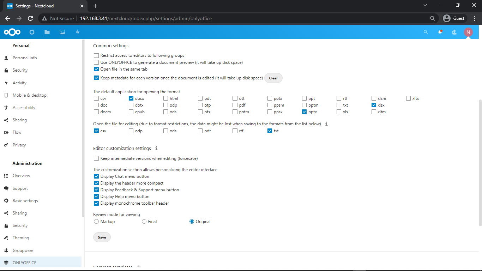Check rtf under open for editing
482x271 pixels.
tap(235, 131)
